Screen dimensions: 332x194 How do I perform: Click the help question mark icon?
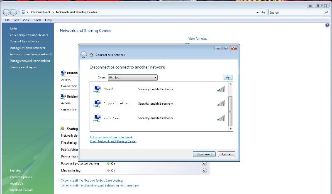pyautogui.click(x=327, y=26)
